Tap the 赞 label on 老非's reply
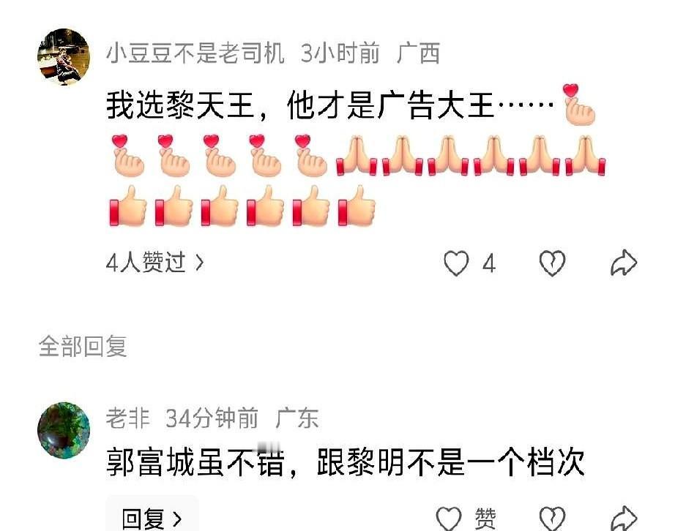 tap(485, 518)
